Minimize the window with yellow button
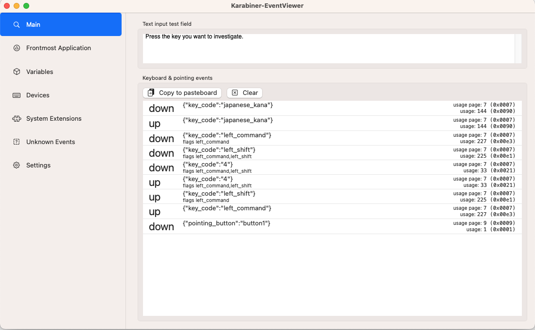 click(x=17, y=6)
